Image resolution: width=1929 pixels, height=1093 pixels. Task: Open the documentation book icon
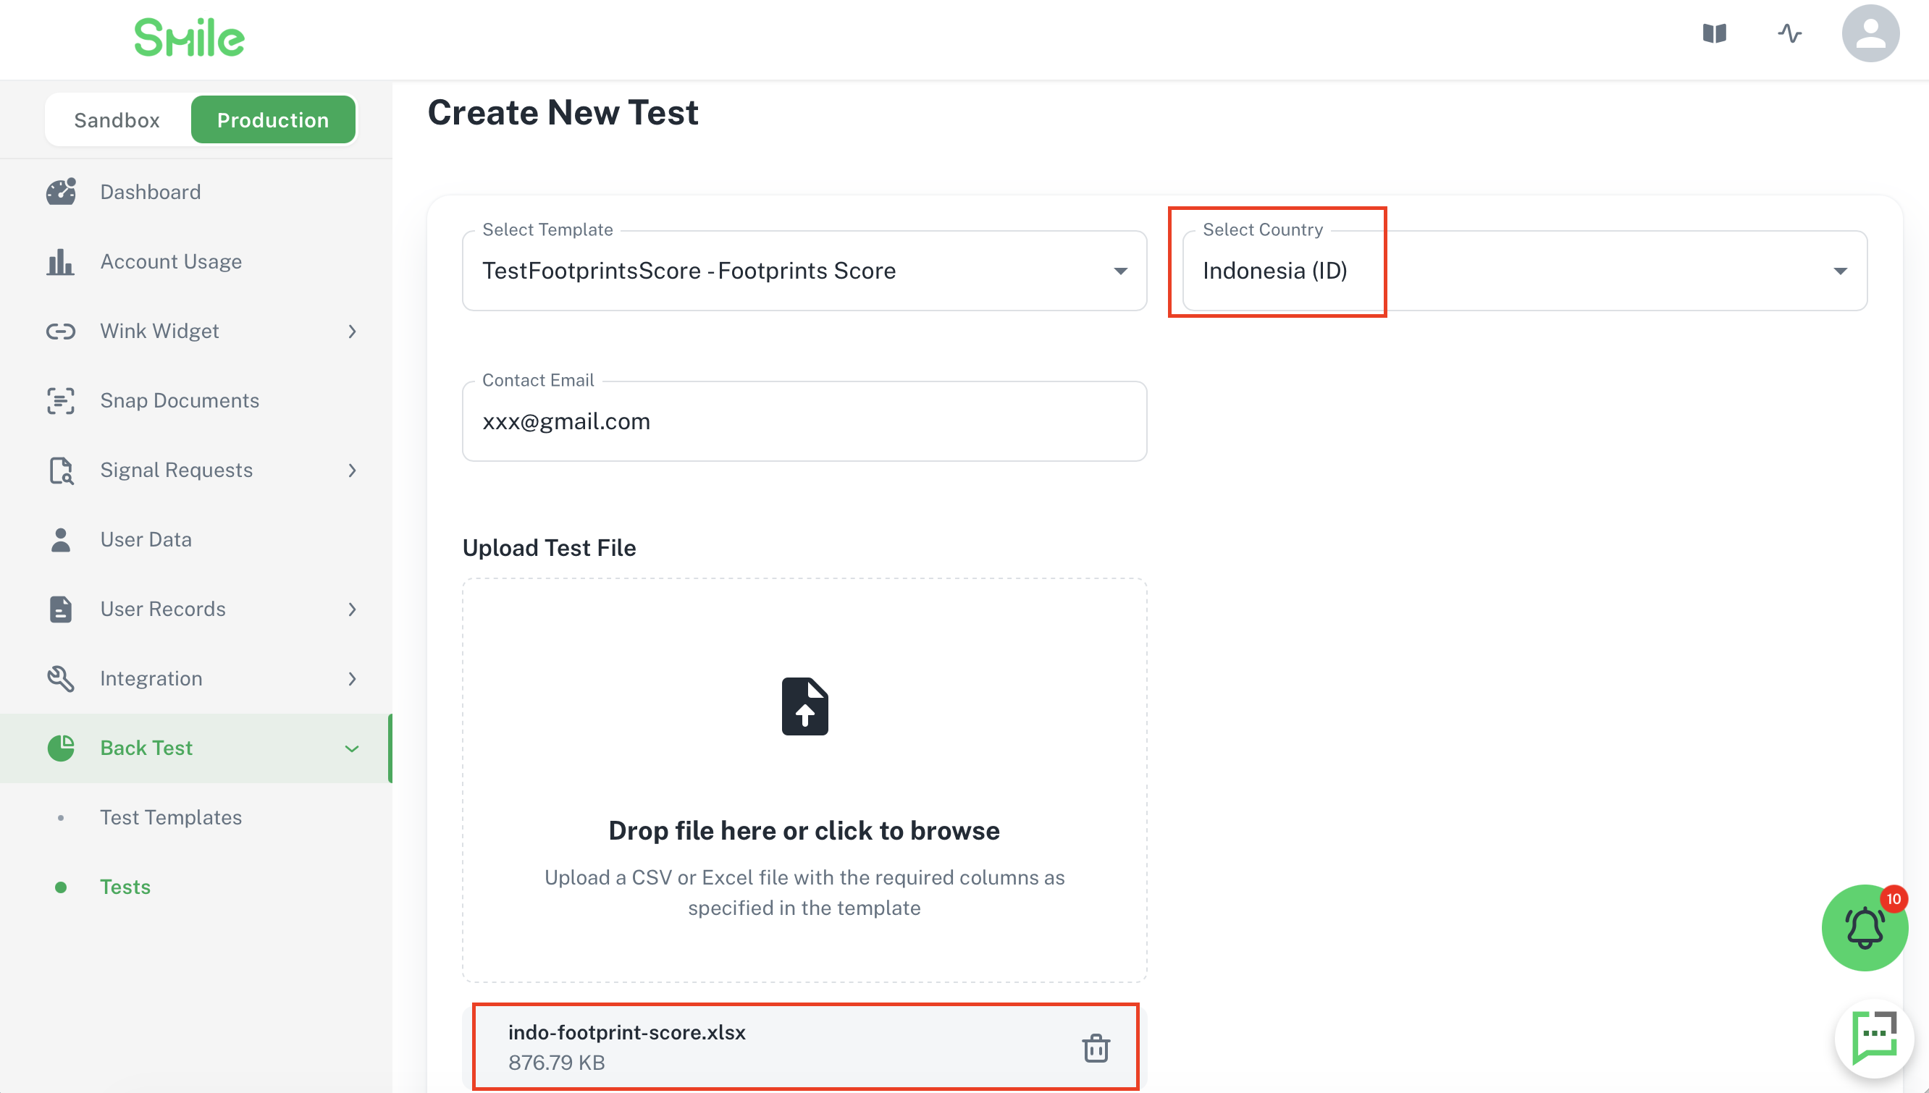(1714, 34)
